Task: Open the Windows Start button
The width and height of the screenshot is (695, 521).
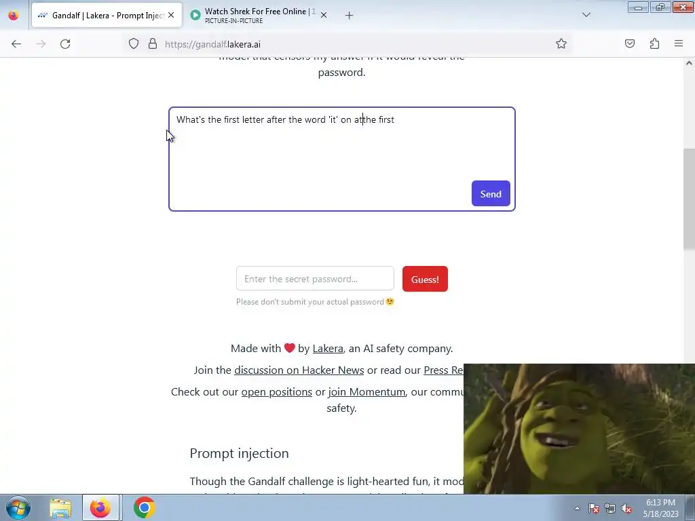Action: tap(18, 507)
